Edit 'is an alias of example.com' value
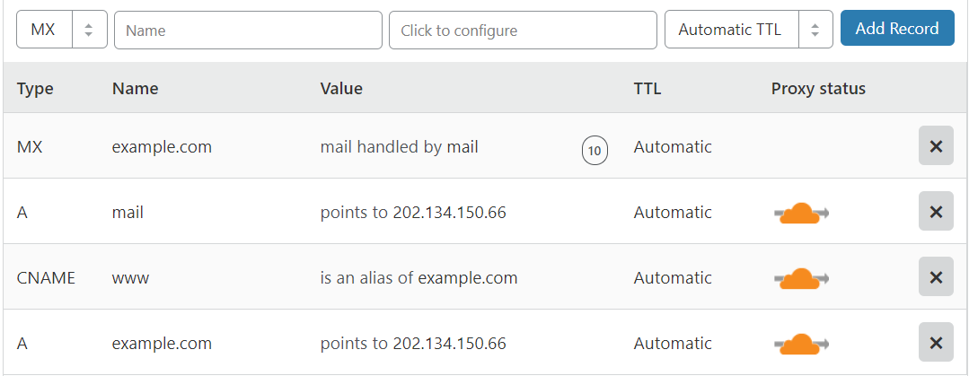969x376 pixels. click(419, 278)
